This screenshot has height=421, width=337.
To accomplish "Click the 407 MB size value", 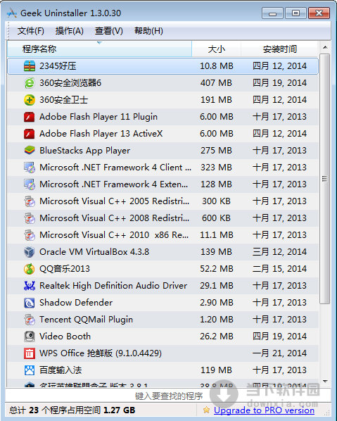I will (x=216, y=83).
